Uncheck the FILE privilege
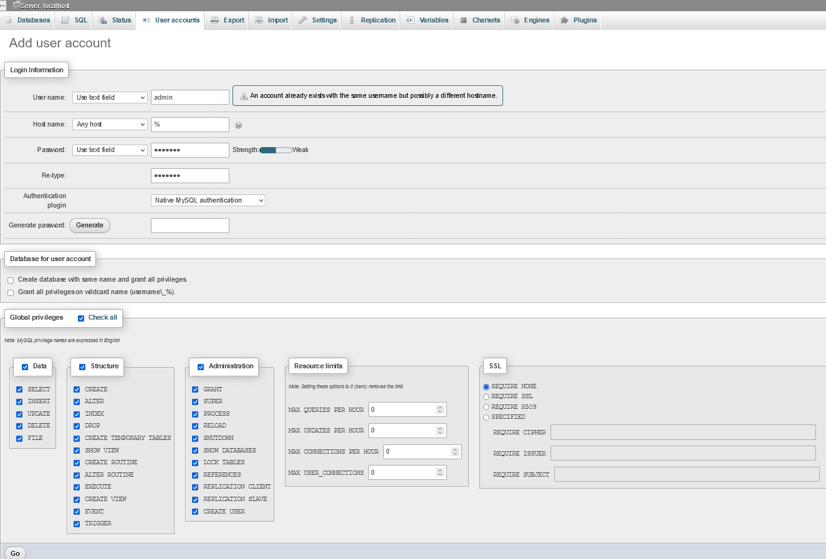 tap(19, 439)
